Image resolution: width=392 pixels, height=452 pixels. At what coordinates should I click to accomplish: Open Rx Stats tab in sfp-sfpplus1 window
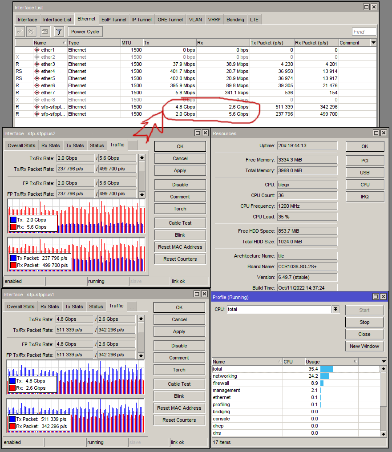tap(50, 307)
